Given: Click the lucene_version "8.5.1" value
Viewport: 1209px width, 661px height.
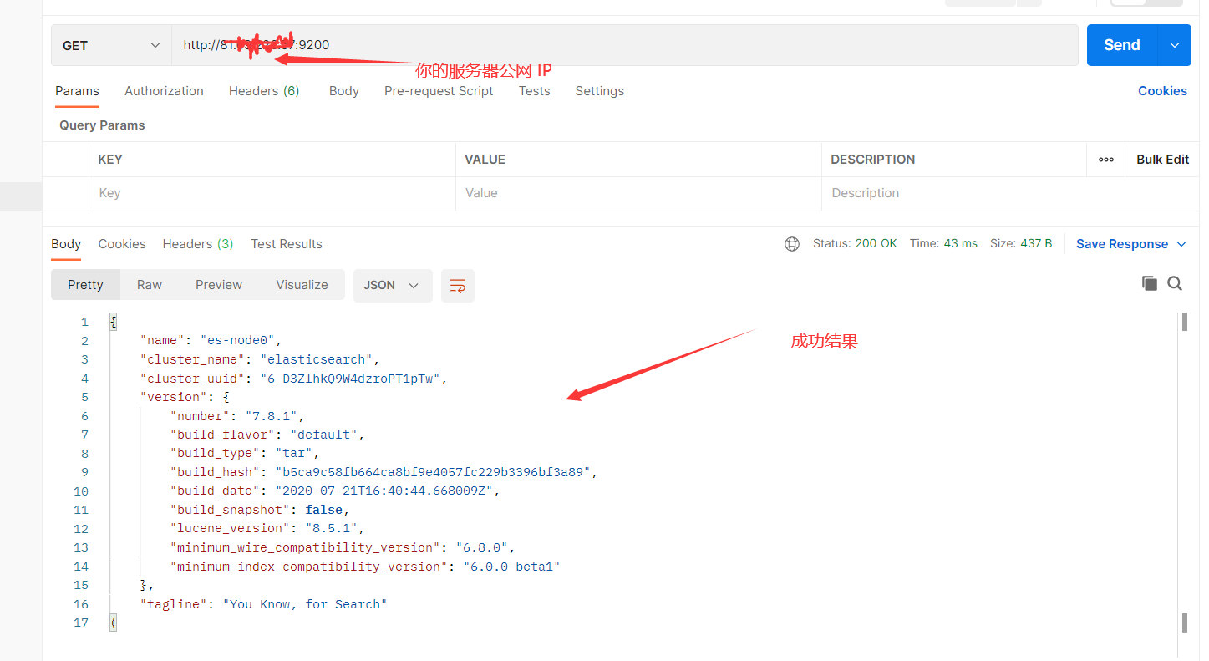Looking at the screenshot, I should point(332,529).
